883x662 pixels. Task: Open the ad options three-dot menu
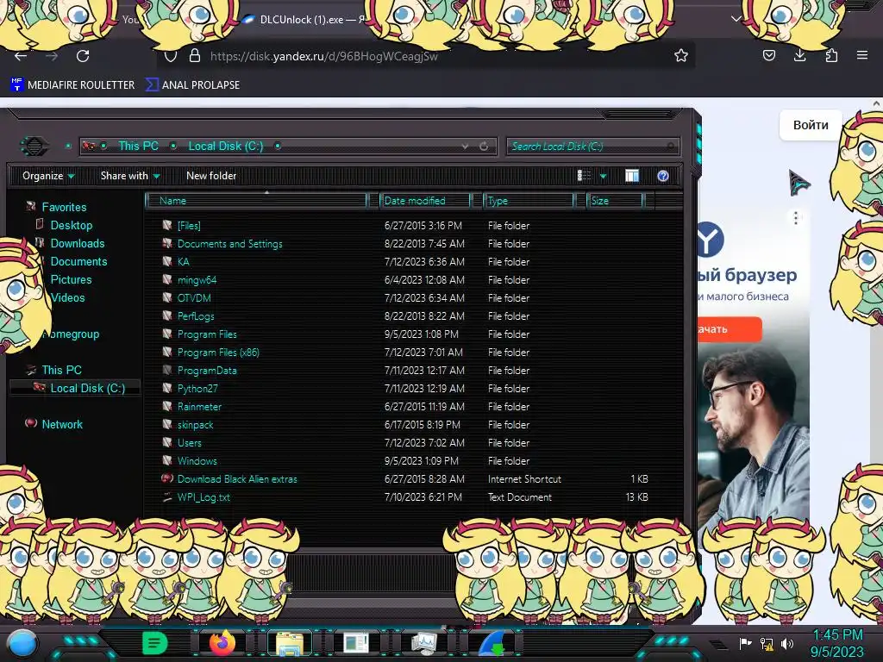pyautogui.click(x=795, y=218)
